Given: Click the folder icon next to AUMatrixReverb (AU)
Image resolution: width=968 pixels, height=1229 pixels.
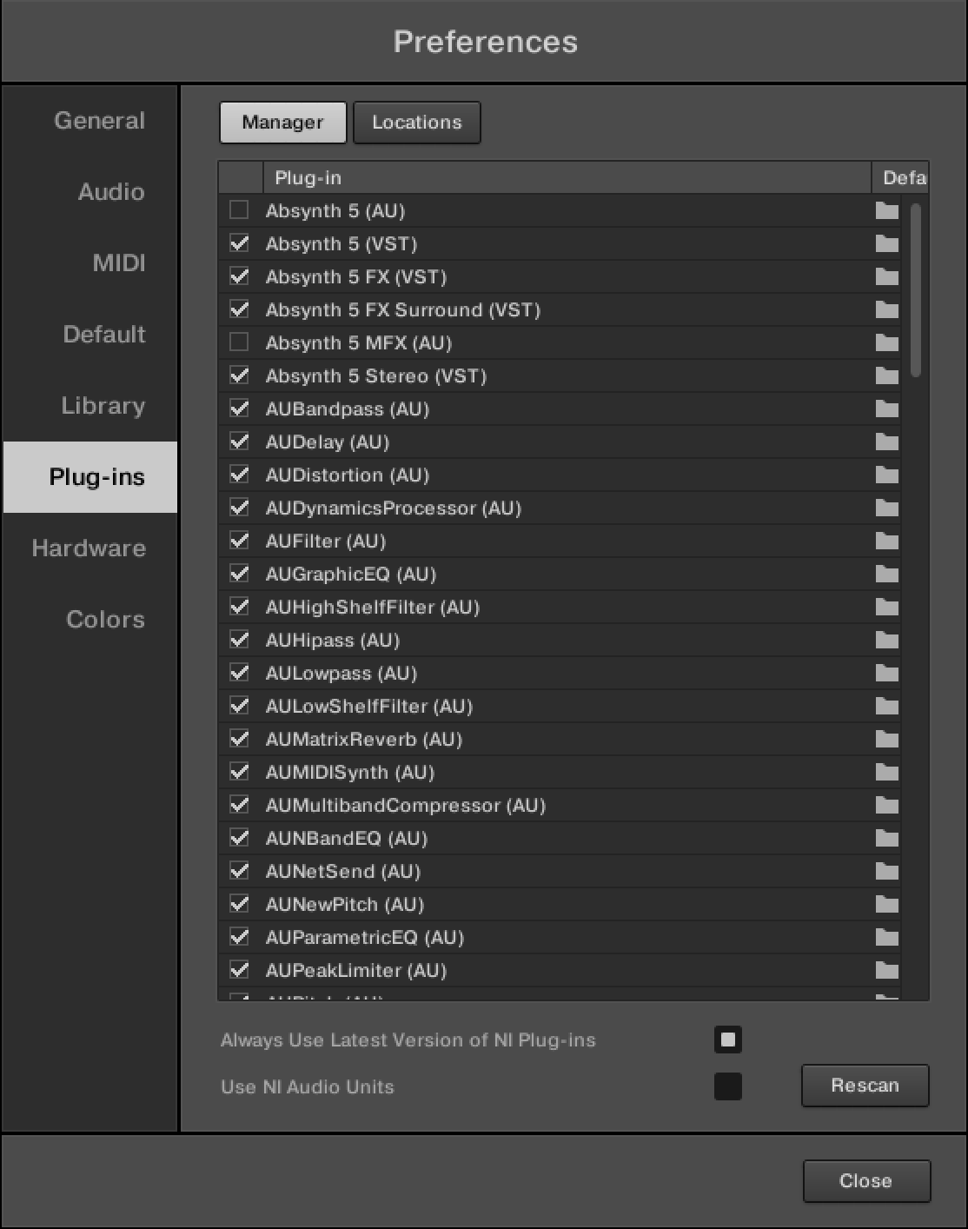Looking at the screenshot, I should 888,738.
